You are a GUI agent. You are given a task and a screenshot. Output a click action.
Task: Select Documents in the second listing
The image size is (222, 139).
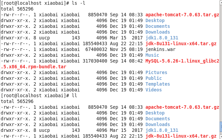[157, 119]
